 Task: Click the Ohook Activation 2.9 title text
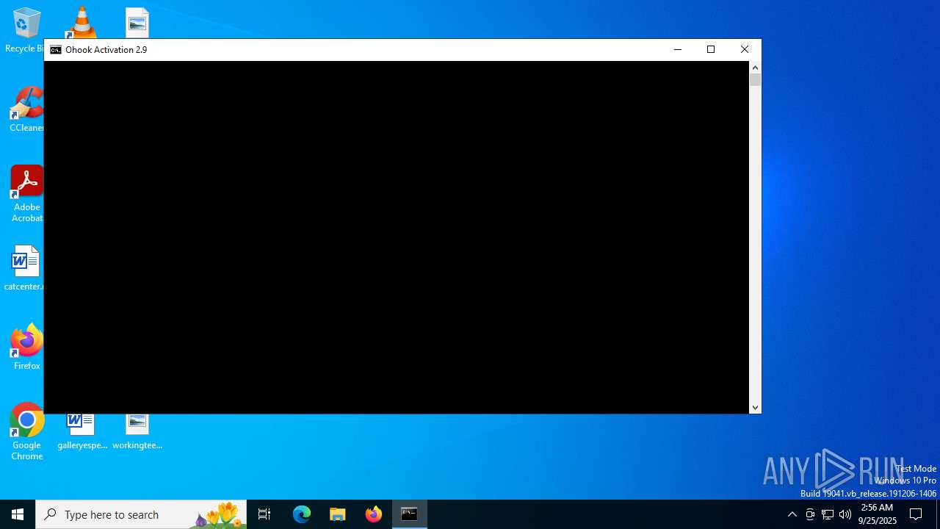coord(106,50)
